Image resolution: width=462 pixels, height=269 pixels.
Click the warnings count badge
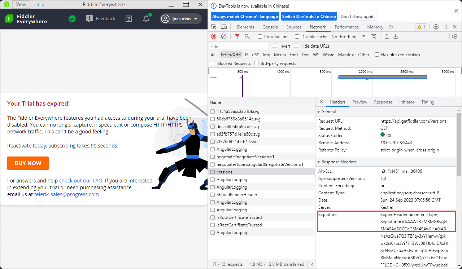(x=421, y=27)
